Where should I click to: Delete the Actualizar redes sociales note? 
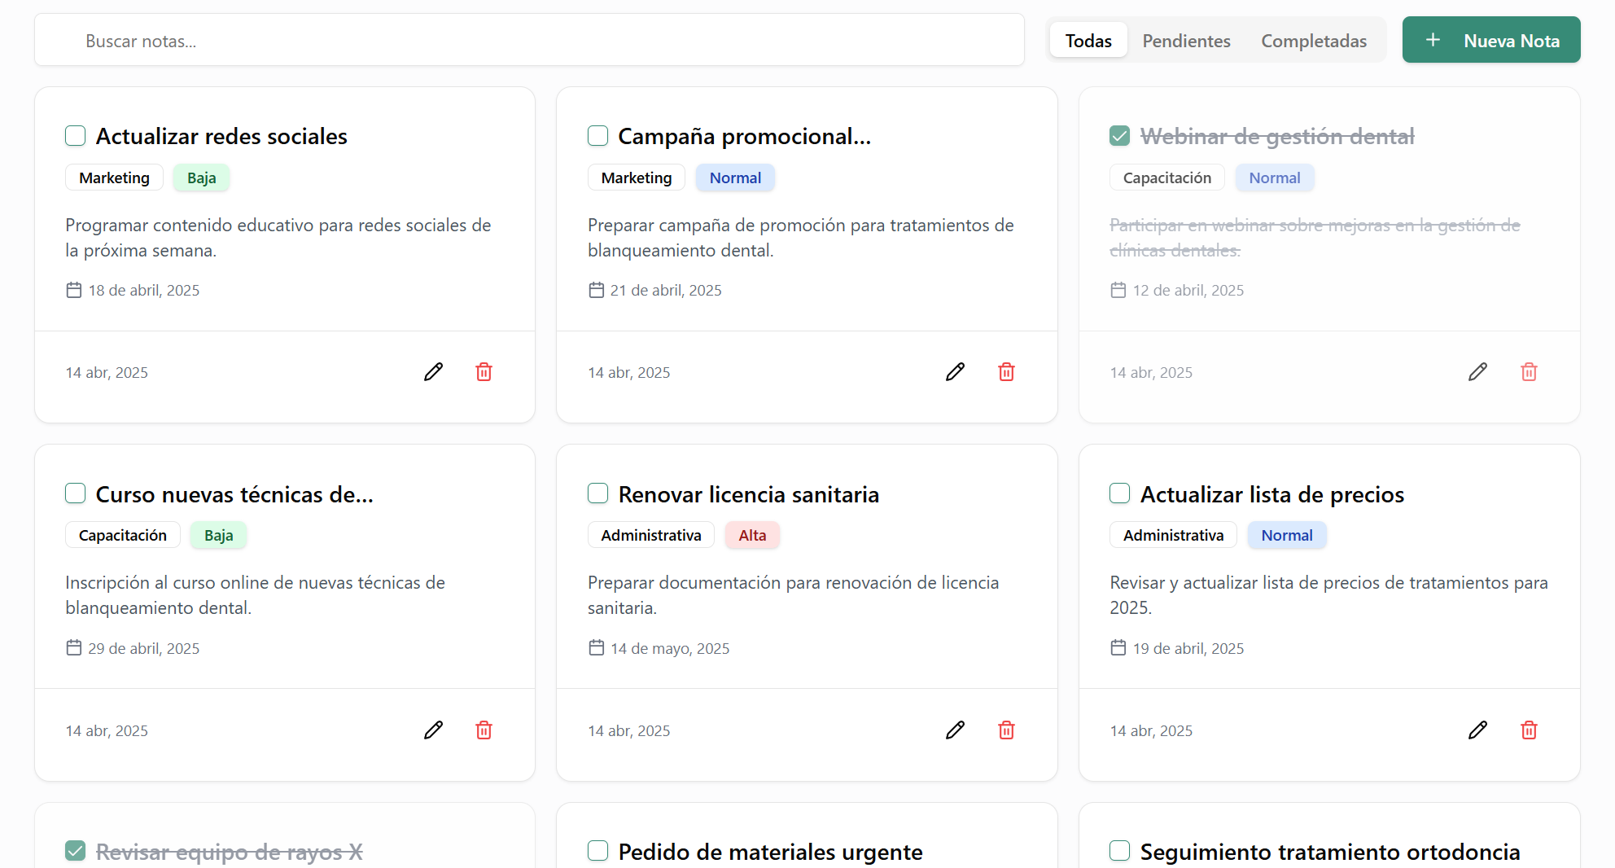tap(484, 372)
